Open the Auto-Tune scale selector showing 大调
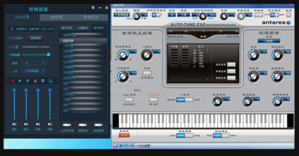Viewport: 299px width, 156px height. point(184,15)
